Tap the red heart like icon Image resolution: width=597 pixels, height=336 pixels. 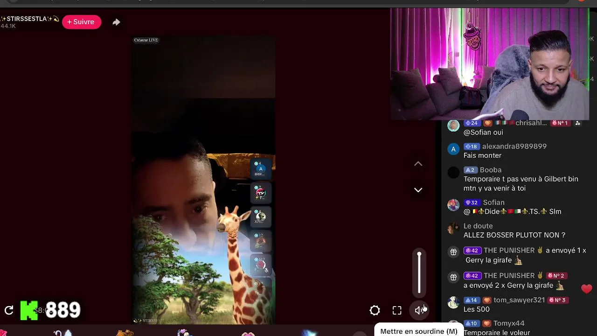(x=587, y=289)
